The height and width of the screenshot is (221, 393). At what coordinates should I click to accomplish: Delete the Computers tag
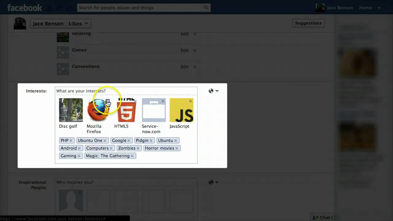click(x=111, y=148)
